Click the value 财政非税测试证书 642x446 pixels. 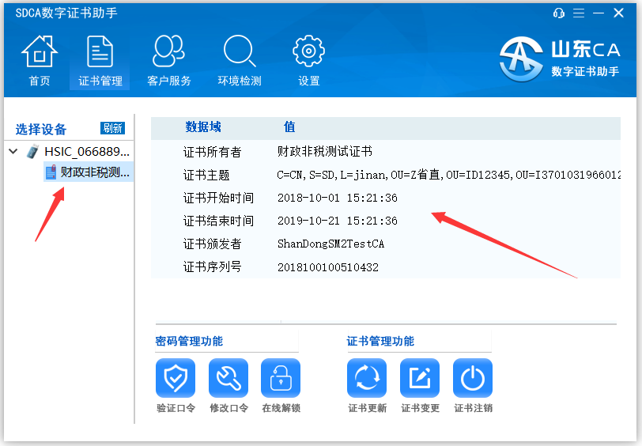325,152
